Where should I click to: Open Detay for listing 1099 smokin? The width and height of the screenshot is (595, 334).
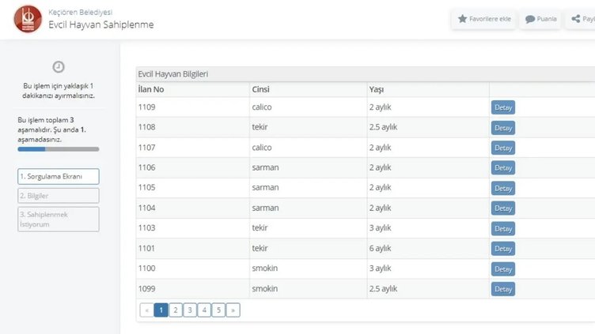[x=502, y=289]
